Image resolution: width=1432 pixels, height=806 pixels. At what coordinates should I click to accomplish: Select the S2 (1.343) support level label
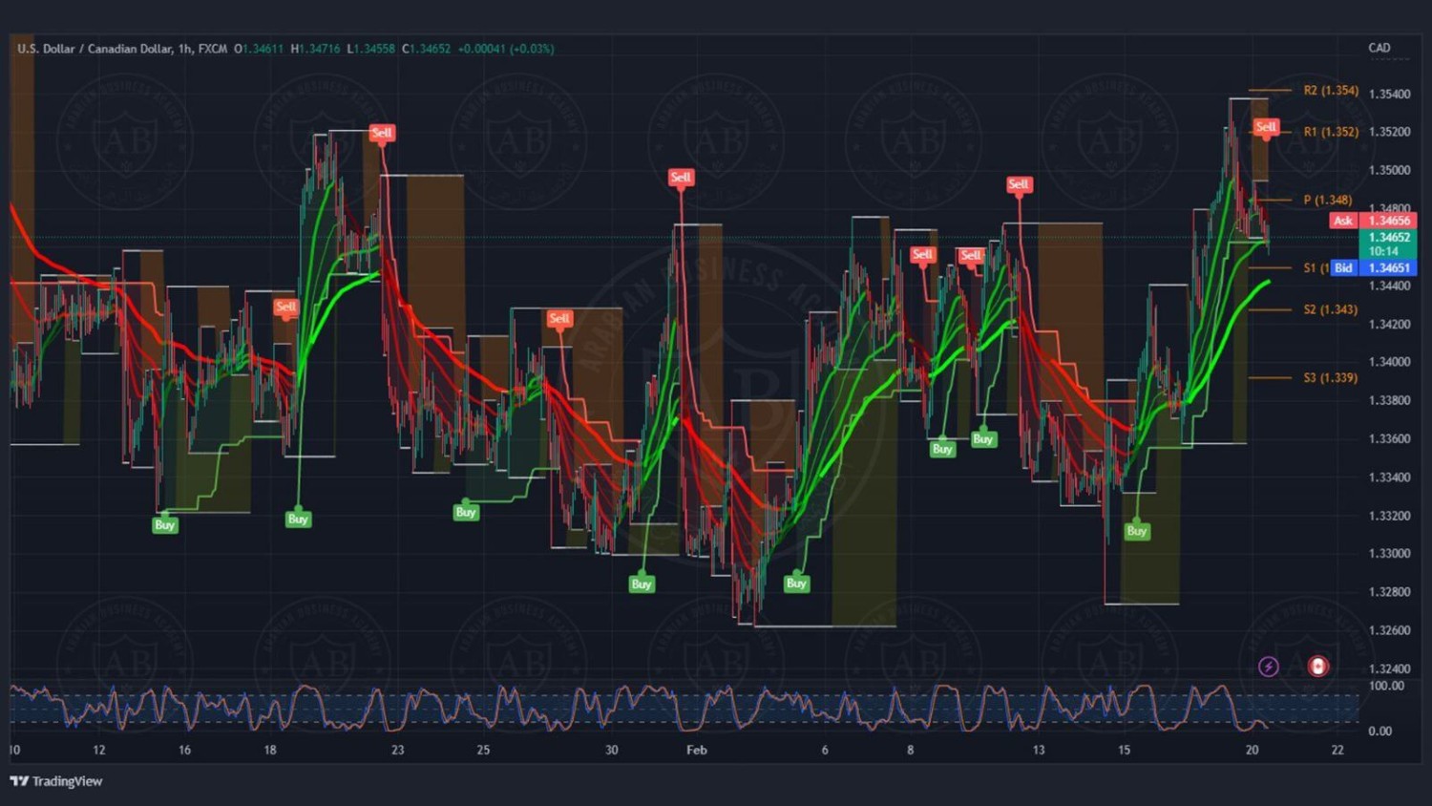[x=1330, y=309]
